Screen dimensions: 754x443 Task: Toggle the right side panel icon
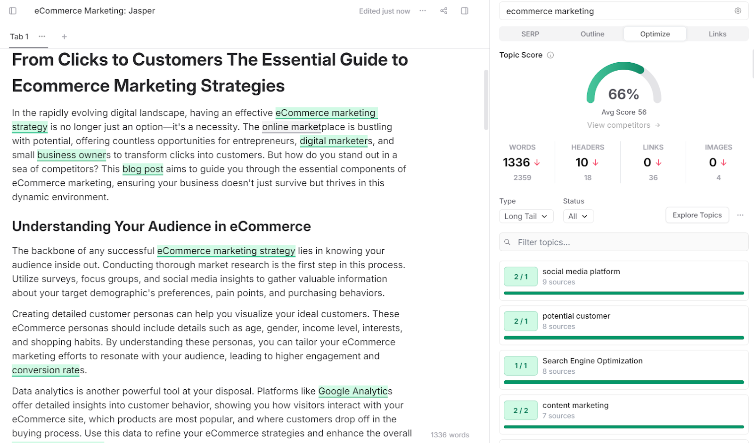(x=465, y=11)
